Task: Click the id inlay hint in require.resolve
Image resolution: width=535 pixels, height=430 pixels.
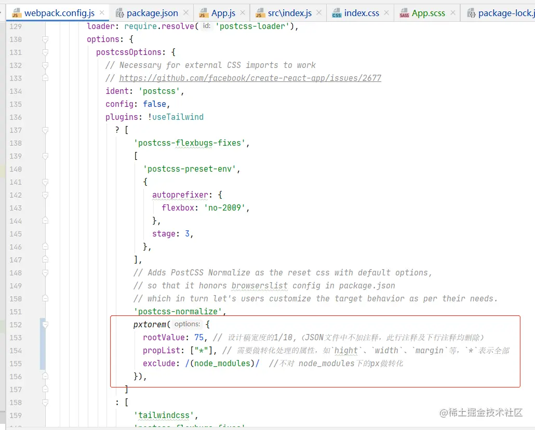Action: 206,26
